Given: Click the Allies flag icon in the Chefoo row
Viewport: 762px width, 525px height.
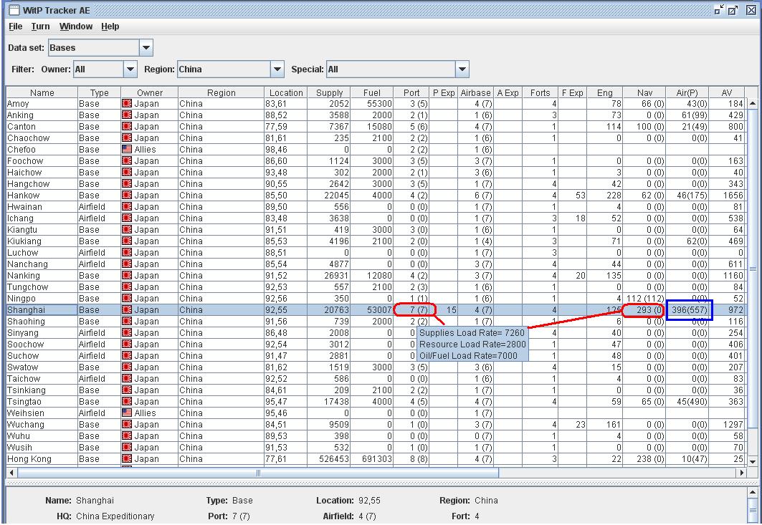Looking at the screenshot, I should 127,150.
